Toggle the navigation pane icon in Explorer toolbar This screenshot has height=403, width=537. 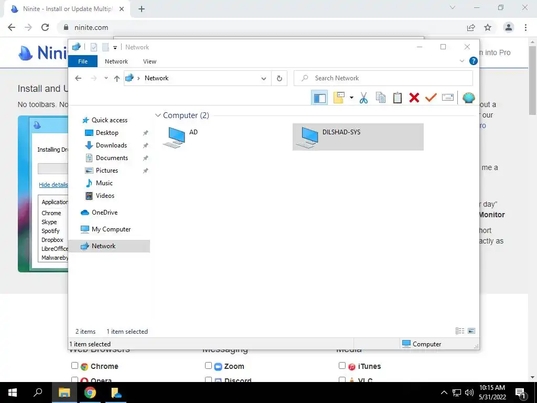319,98
